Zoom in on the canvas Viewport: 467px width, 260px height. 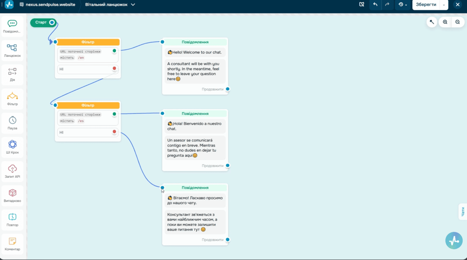click(445, 22)
